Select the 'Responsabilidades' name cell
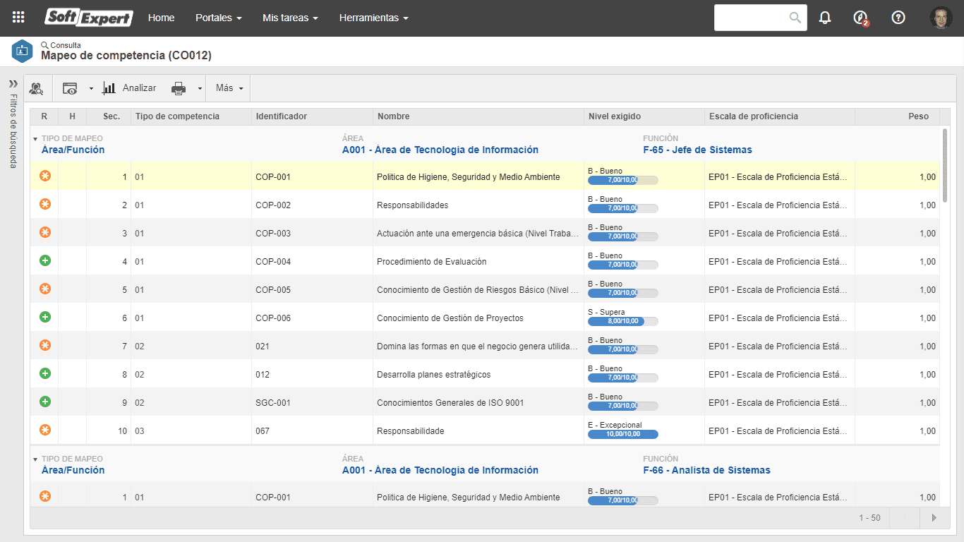The image size is (964, 542). (478, 205)
